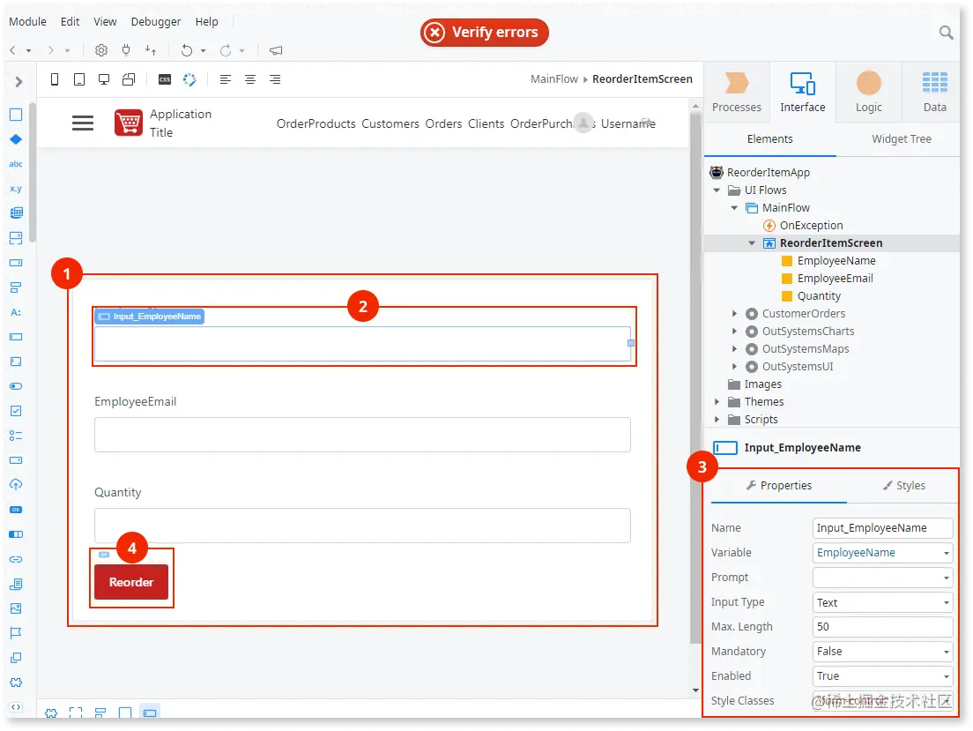The image size is (973, 731).
Task: Collapse the MainFlow node
Action: coord(734,207)
